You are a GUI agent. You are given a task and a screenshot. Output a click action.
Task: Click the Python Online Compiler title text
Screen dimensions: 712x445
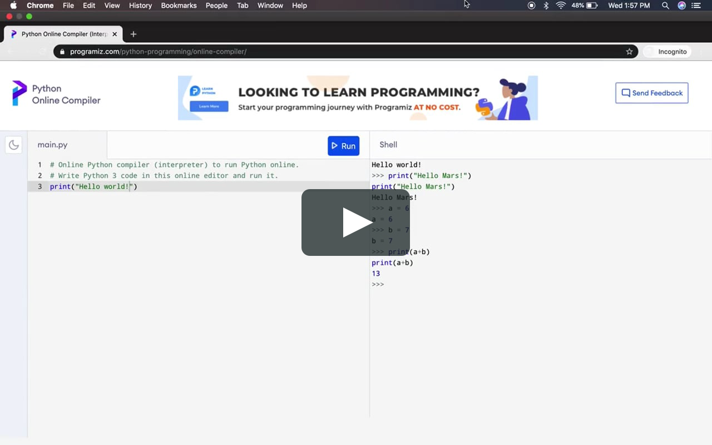[66, 95]
